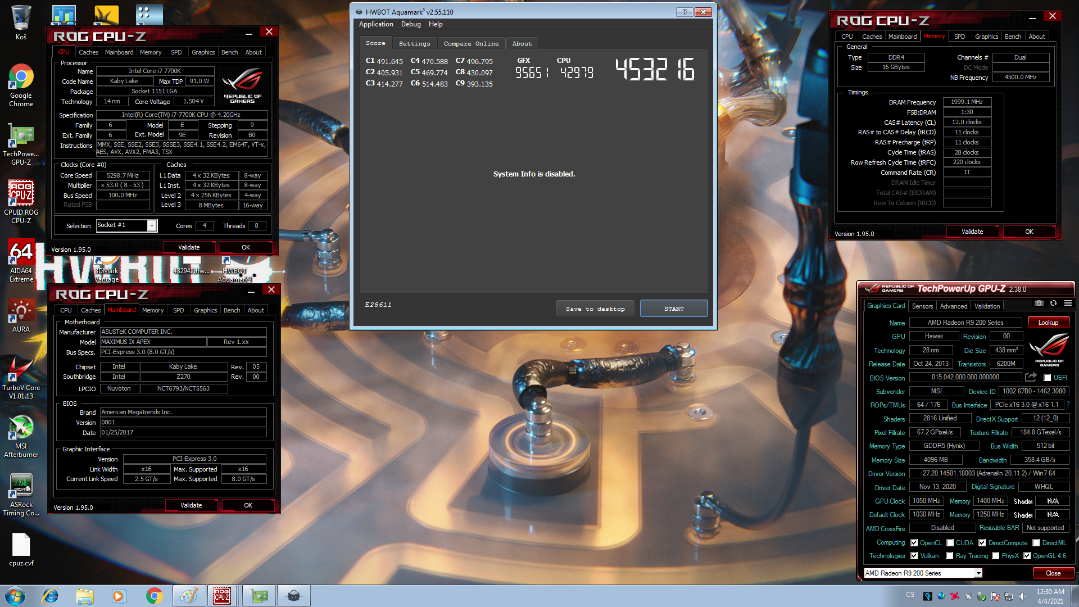Open the CPUID ROG CPU-Z desktop icon
This screenshot has height=607, width=1079.
(21, 202)
